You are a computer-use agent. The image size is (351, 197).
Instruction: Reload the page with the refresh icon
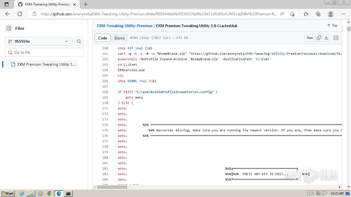tap(20, 14)
